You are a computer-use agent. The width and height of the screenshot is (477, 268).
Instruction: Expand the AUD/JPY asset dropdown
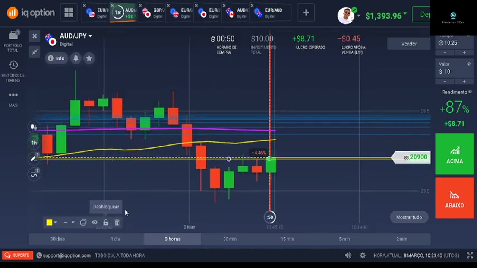point(90,36)
